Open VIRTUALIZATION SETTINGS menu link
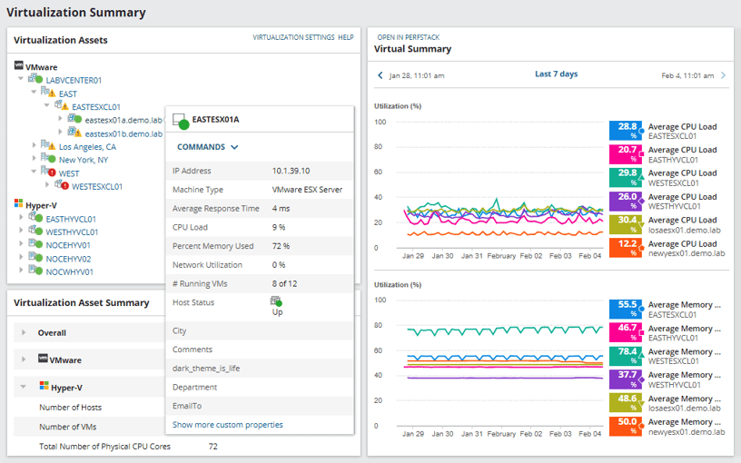Viewport: 741px width, 463px height. coord(293,38)
